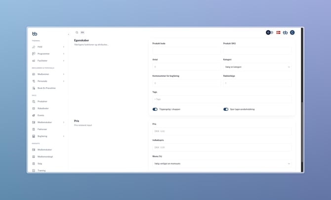
Task: Click the Events sidebar icon
Action: 34,115
